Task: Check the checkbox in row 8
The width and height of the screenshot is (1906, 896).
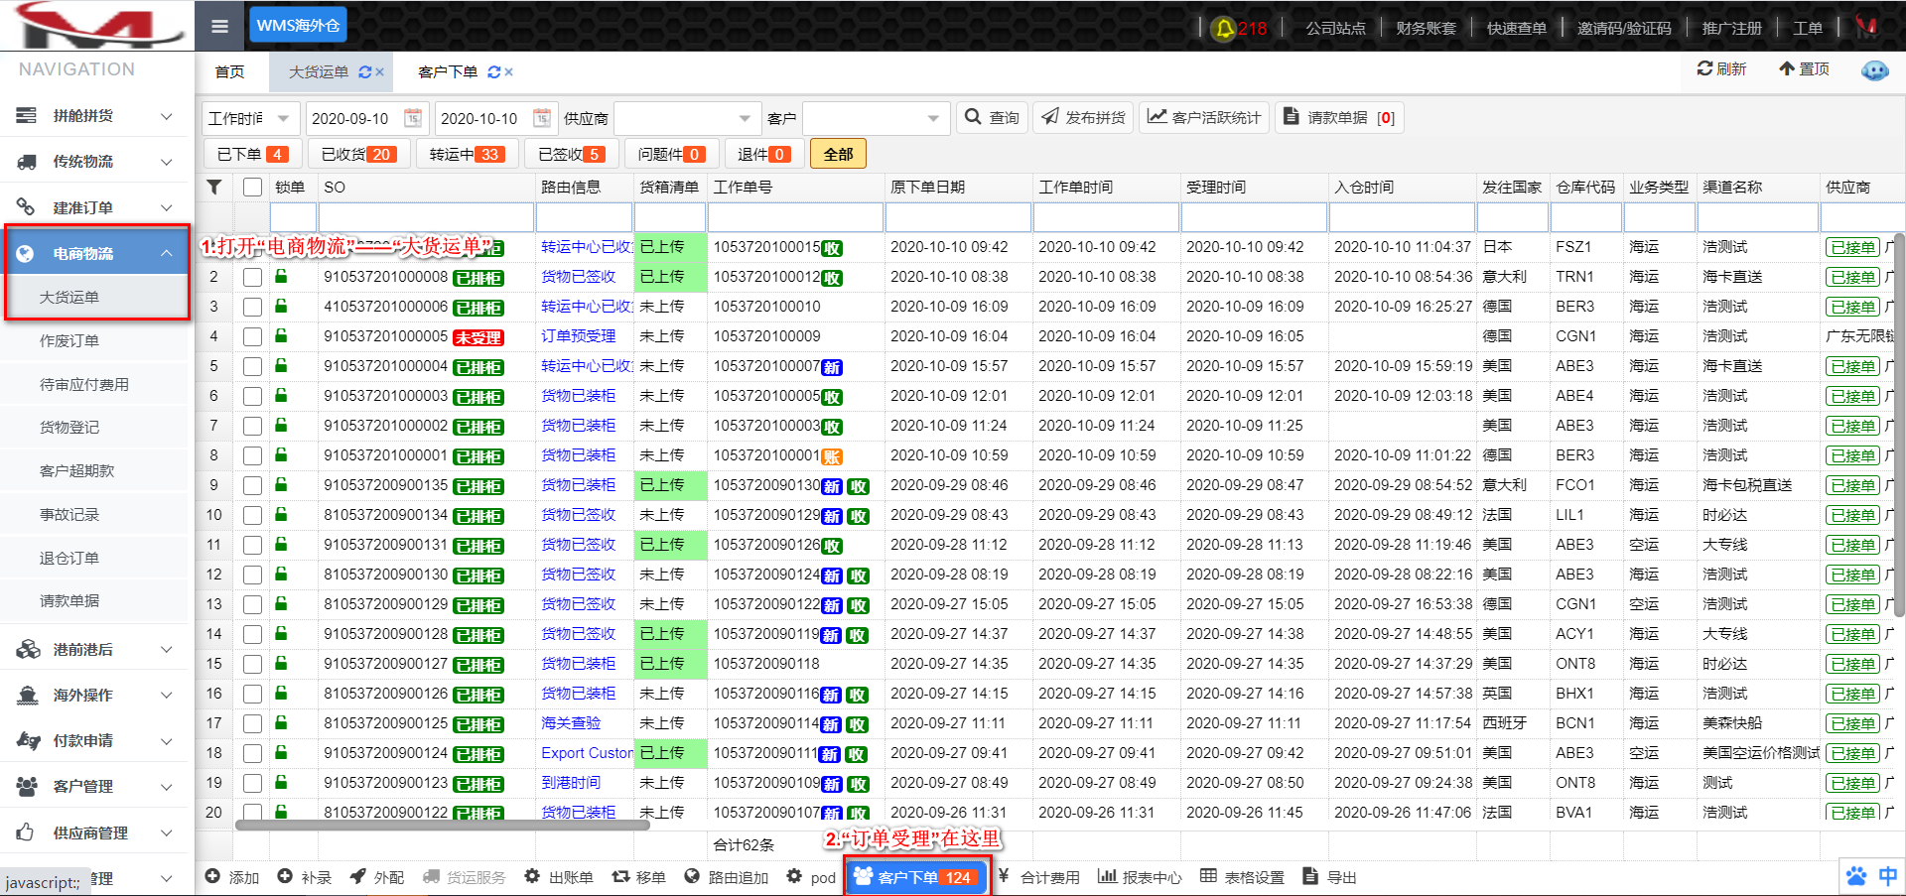Action: (253, 455)
